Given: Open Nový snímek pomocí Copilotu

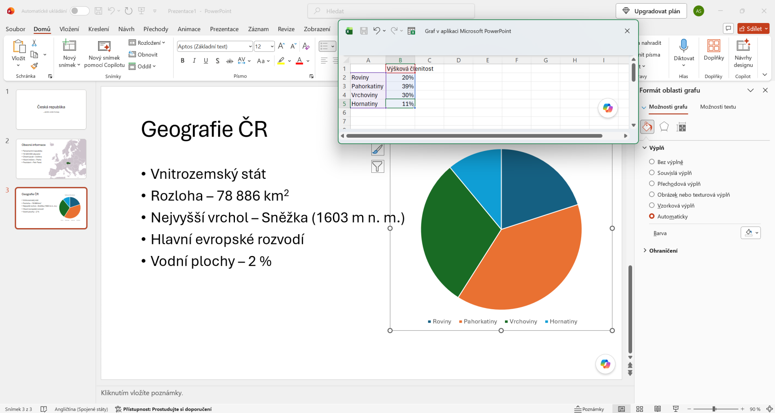Looking at the screenshot, I should click(x=104, y=53).
